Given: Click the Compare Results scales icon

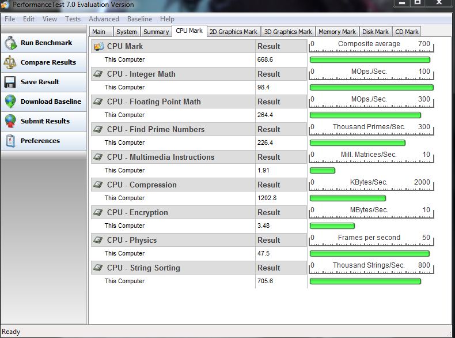Looking at the screenshot, I should [x=10, y=62].
